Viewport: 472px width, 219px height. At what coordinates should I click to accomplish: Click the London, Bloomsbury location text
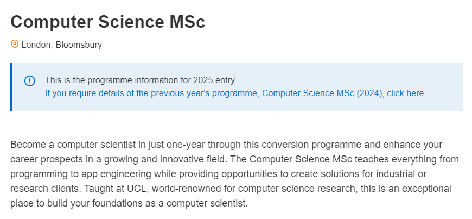[61, 45]
